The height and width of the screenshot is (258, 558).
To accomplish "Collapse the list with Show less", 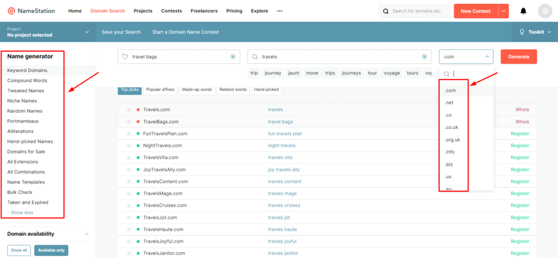I will (20, 212).
